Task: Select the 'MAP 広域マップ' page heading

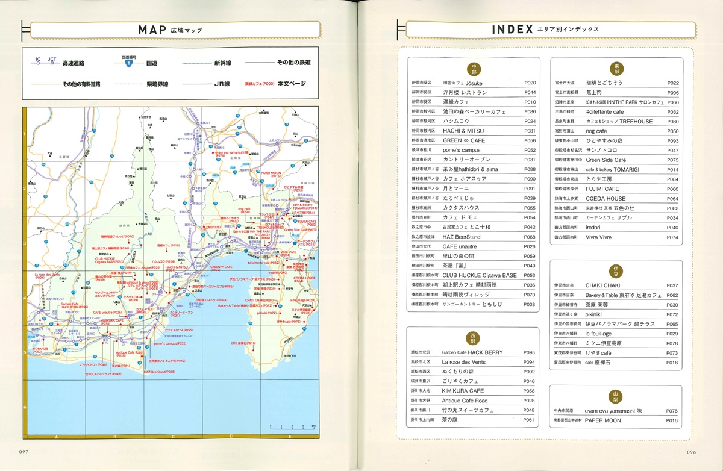Action: pyautogui.click(x=170, y=30)
